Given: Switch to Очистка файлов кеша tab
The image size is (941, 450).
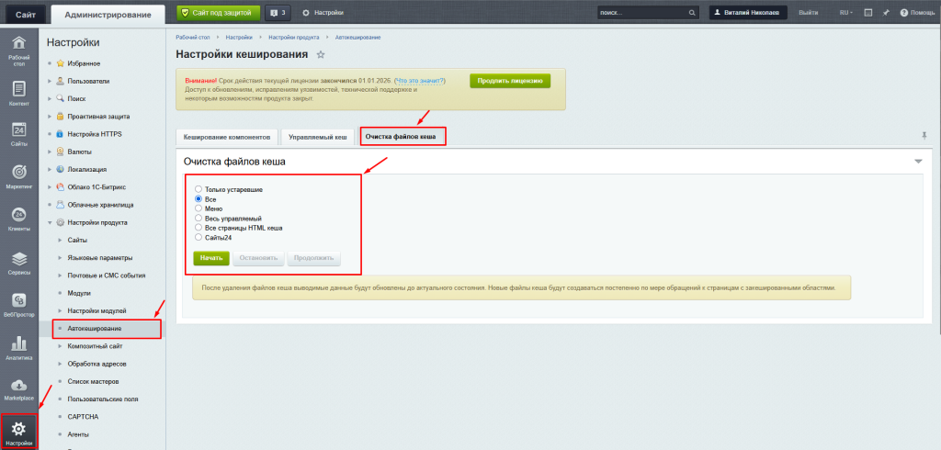Looking at the screenshot, I should [402, 137].
